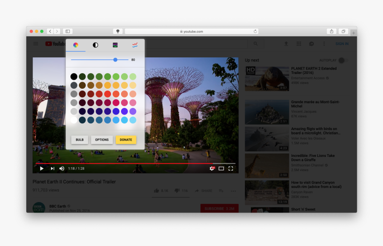The width and height of the screenshot is (383, 246).
Task: Click the OPTIONS button in popup
Action: click(x=102, y=139)
